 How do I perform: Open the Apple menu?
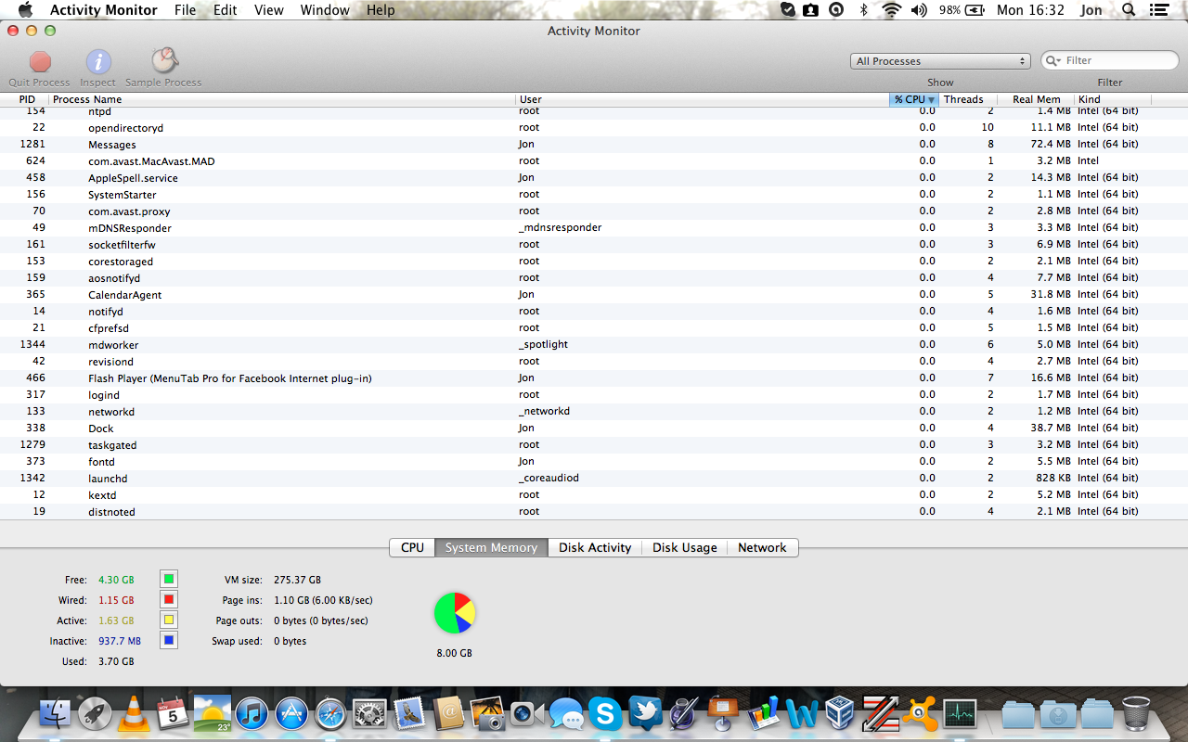[25, 10]
